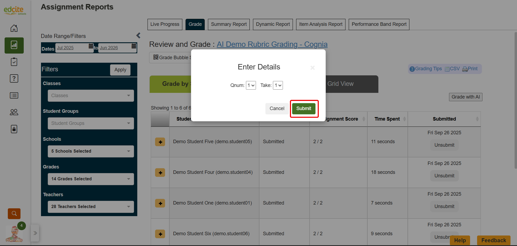Open the assignments clipboard icon
This screenshot has width=517, height=246.
(x=14, y=62)
